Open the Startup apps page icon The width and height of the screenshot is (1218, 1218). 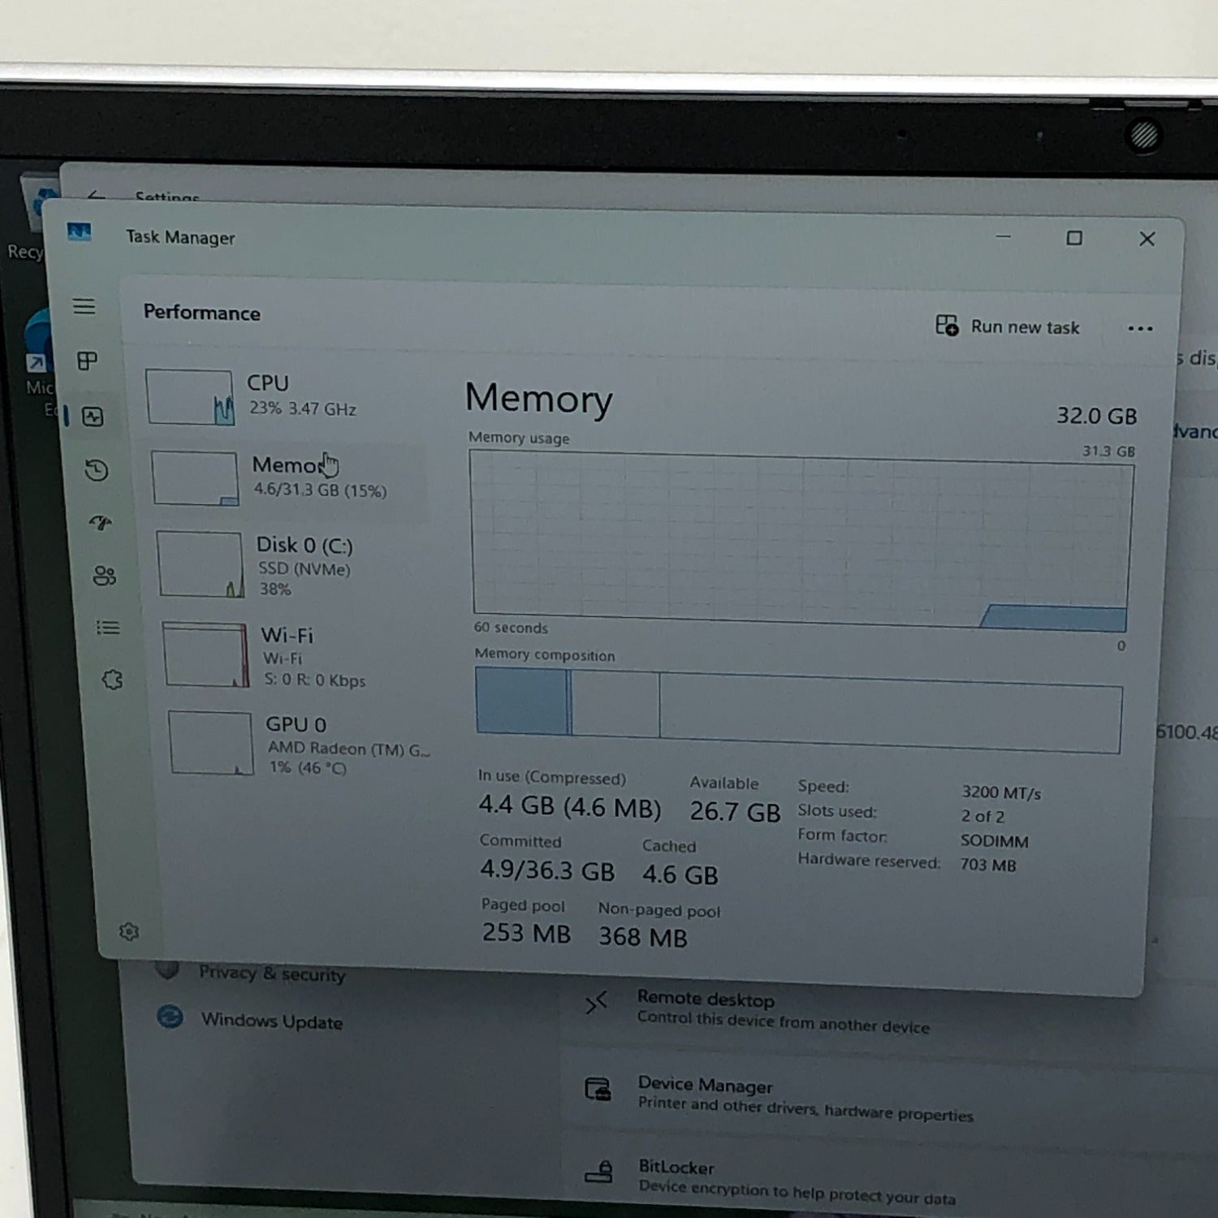pos(101,523)
